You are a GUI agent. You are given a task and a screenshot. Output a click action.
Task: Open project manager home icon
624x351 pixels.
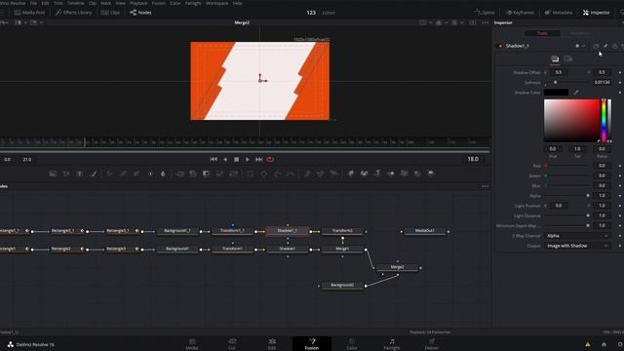pos(604,344)
